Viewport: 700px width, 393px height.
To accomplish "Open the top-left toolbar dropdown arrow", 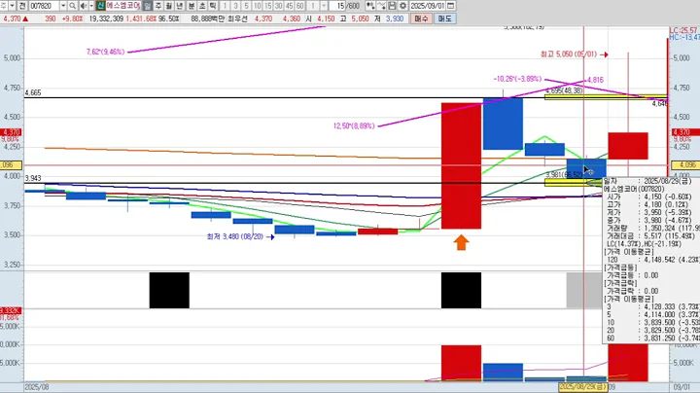I will 12,6.
